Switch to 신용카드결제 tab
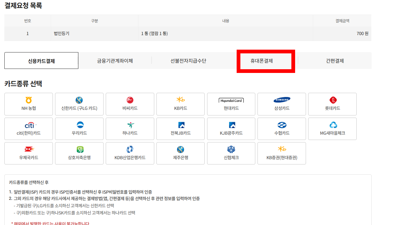Screen dimensions: 394x225 click(x=41, y=61)
